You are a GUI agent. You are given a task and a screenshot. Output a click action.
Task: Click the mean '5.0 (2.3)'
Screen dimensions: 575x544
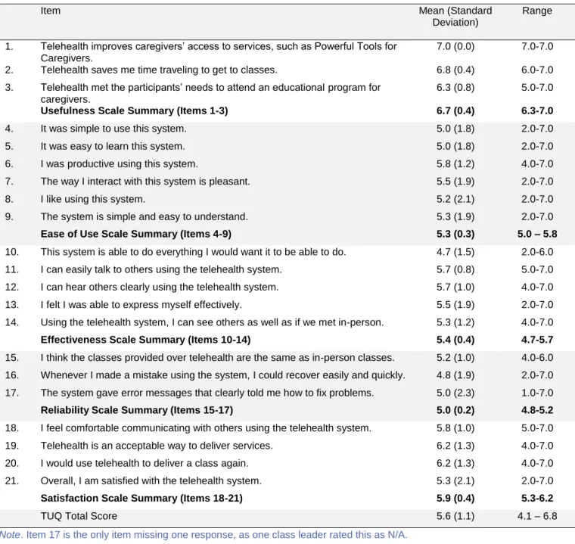pyautogui.click(x=455, y=393)
